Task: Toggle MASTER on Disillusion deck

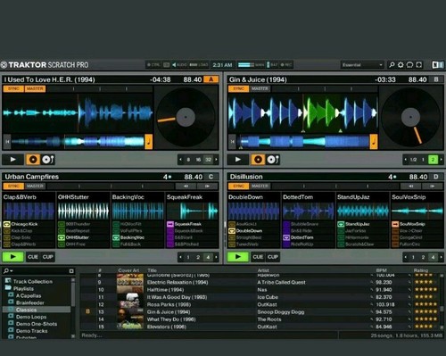Action: click(260, 186)
